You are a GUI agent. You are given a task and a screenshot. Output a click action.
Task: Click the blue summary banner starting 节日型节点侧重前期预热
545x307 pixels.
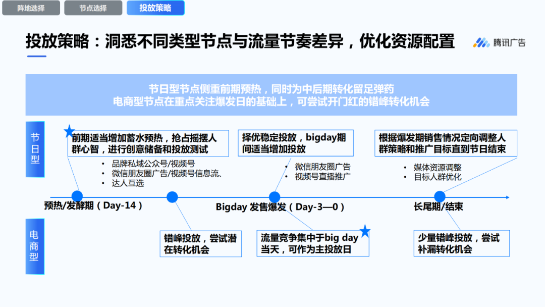point(271,95)
